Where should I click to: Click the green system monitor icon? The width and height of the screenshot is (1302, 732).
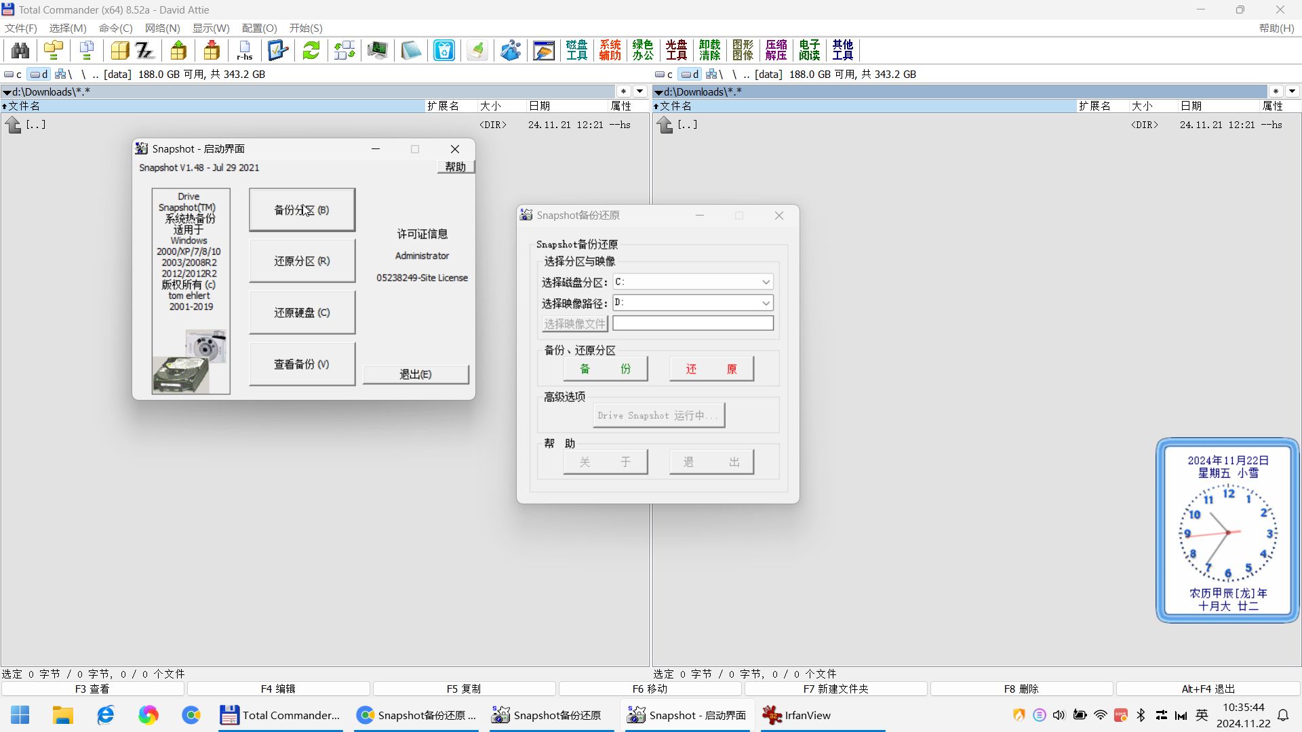click(378, 50)
